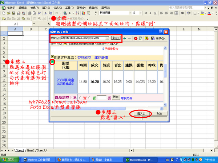Click the Print Preview icon
The width and height of the screenshot is (218, 163).
[35, 13]
